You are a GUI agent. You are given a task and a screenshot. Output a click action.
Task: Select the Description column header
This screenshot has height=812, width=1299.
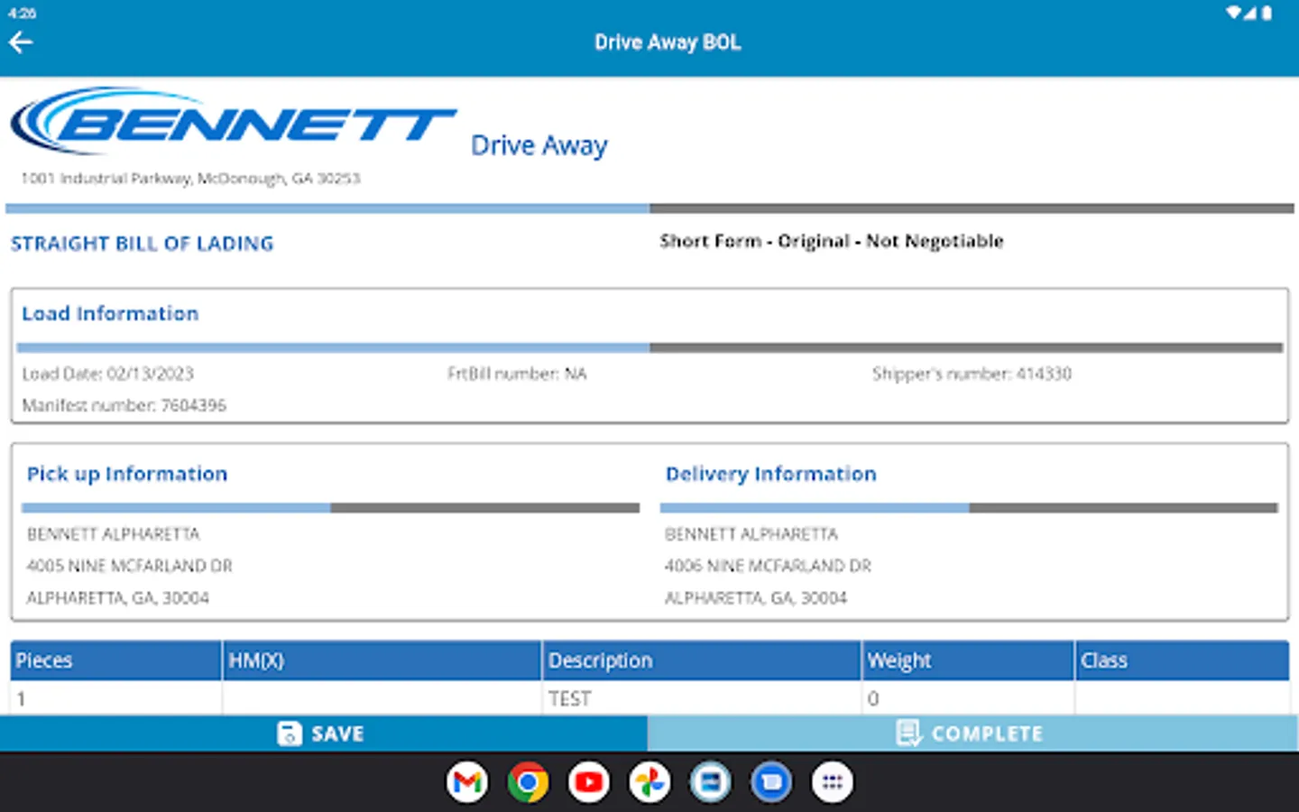(x=702, y=660)
